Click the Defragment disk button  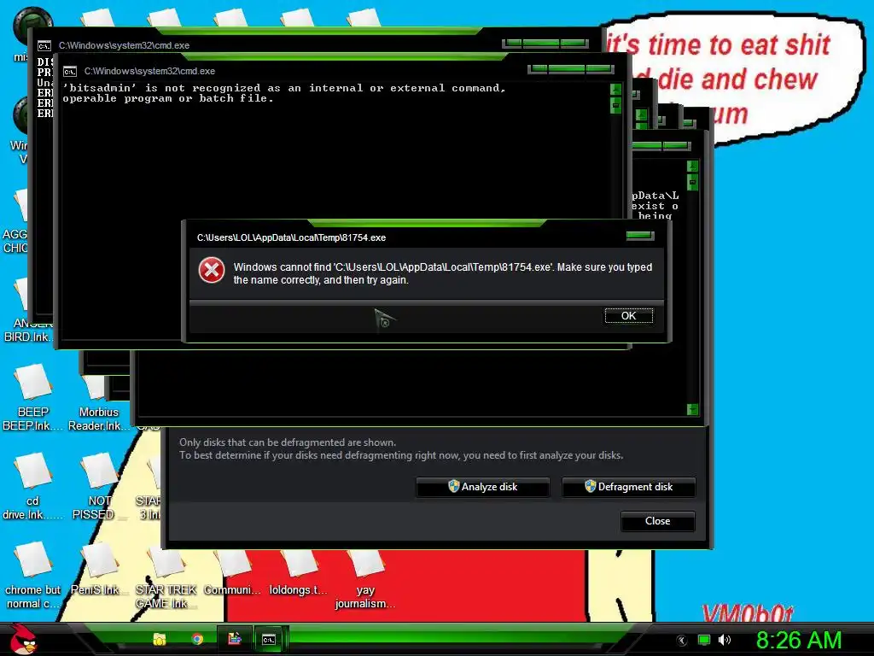pos(629,487)
